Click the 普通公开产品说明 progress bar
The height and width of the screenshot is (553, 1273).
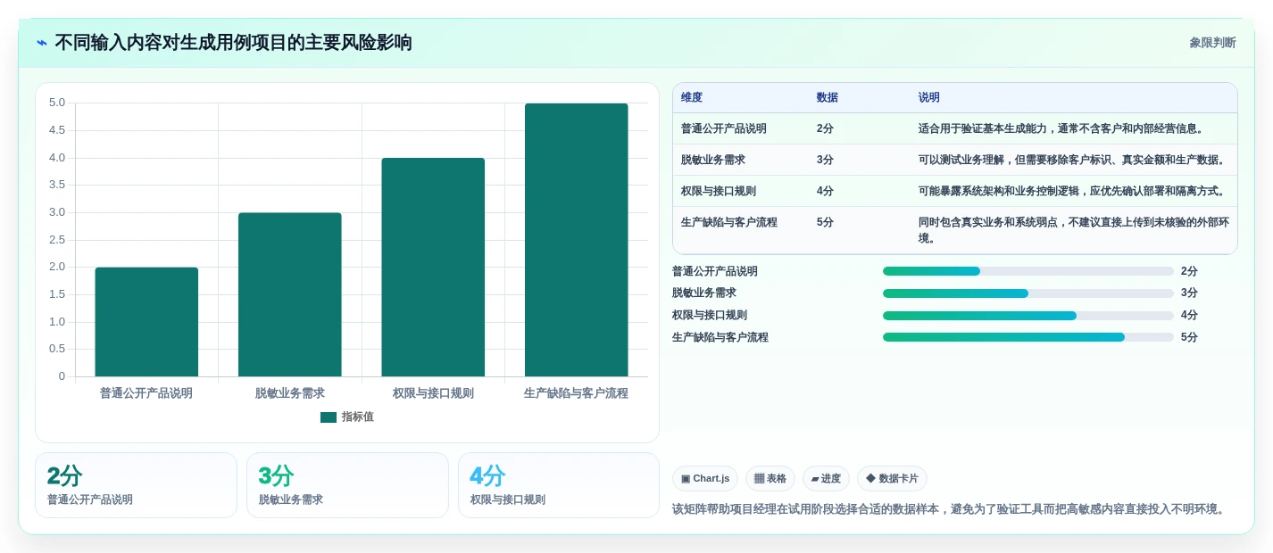[x=1028, y=271]
